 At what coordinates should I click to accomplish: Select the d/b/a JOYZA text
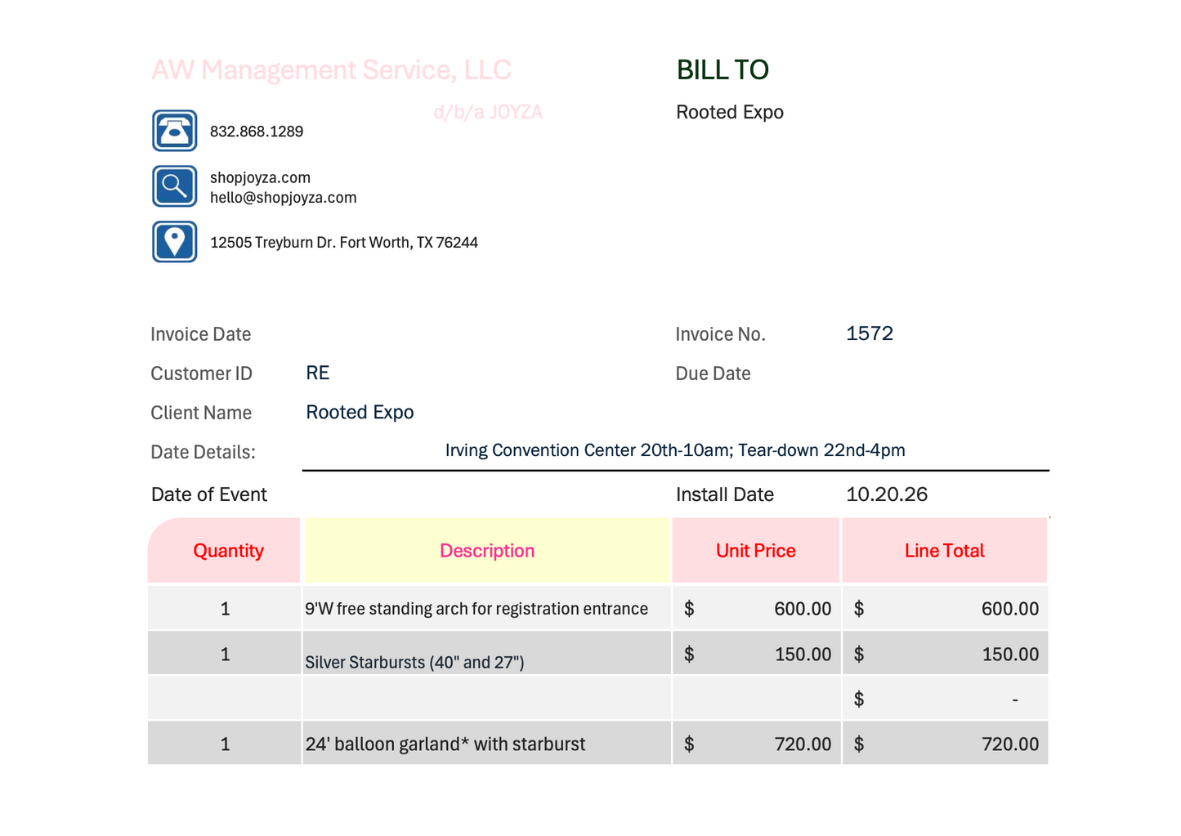488,113
